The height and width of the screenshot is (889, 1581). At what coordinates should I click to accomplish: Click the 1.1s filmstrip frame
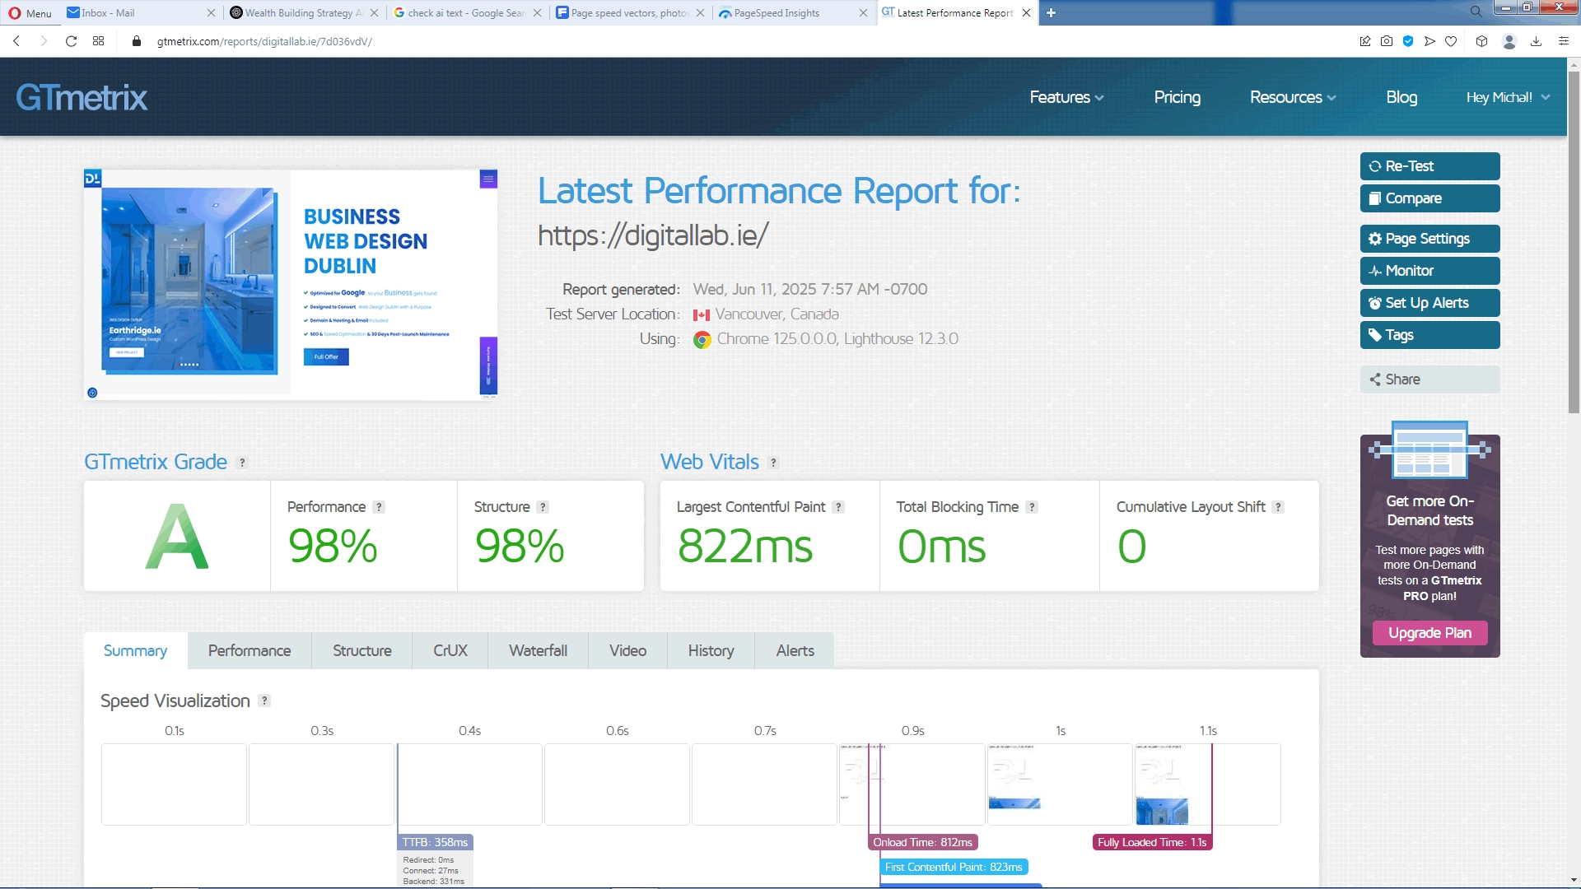point(1207,784)
